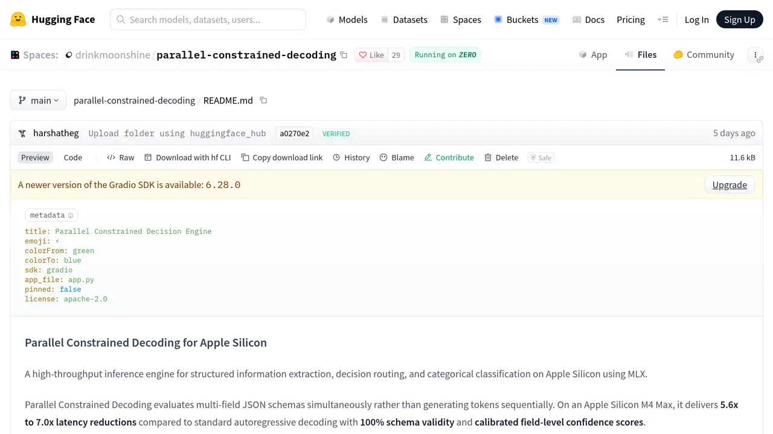
Task: Click 'license: apache-2.0' metadata line
Action: coord(66,299)
